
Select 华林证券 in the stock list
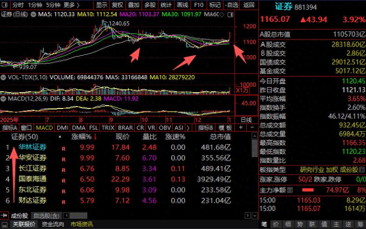[33, 147]
